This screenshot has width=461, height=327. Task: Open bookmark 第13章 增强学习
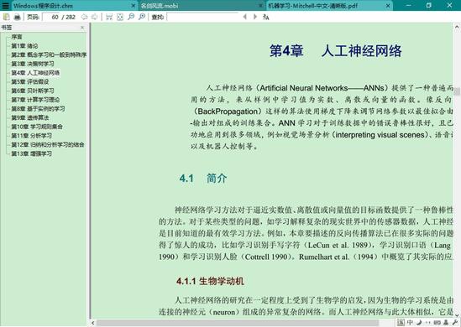[31, 153]
